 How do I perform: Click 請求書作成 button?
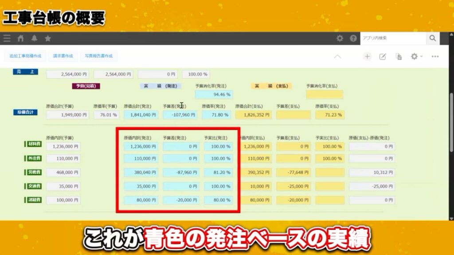(x=63, y=56)
